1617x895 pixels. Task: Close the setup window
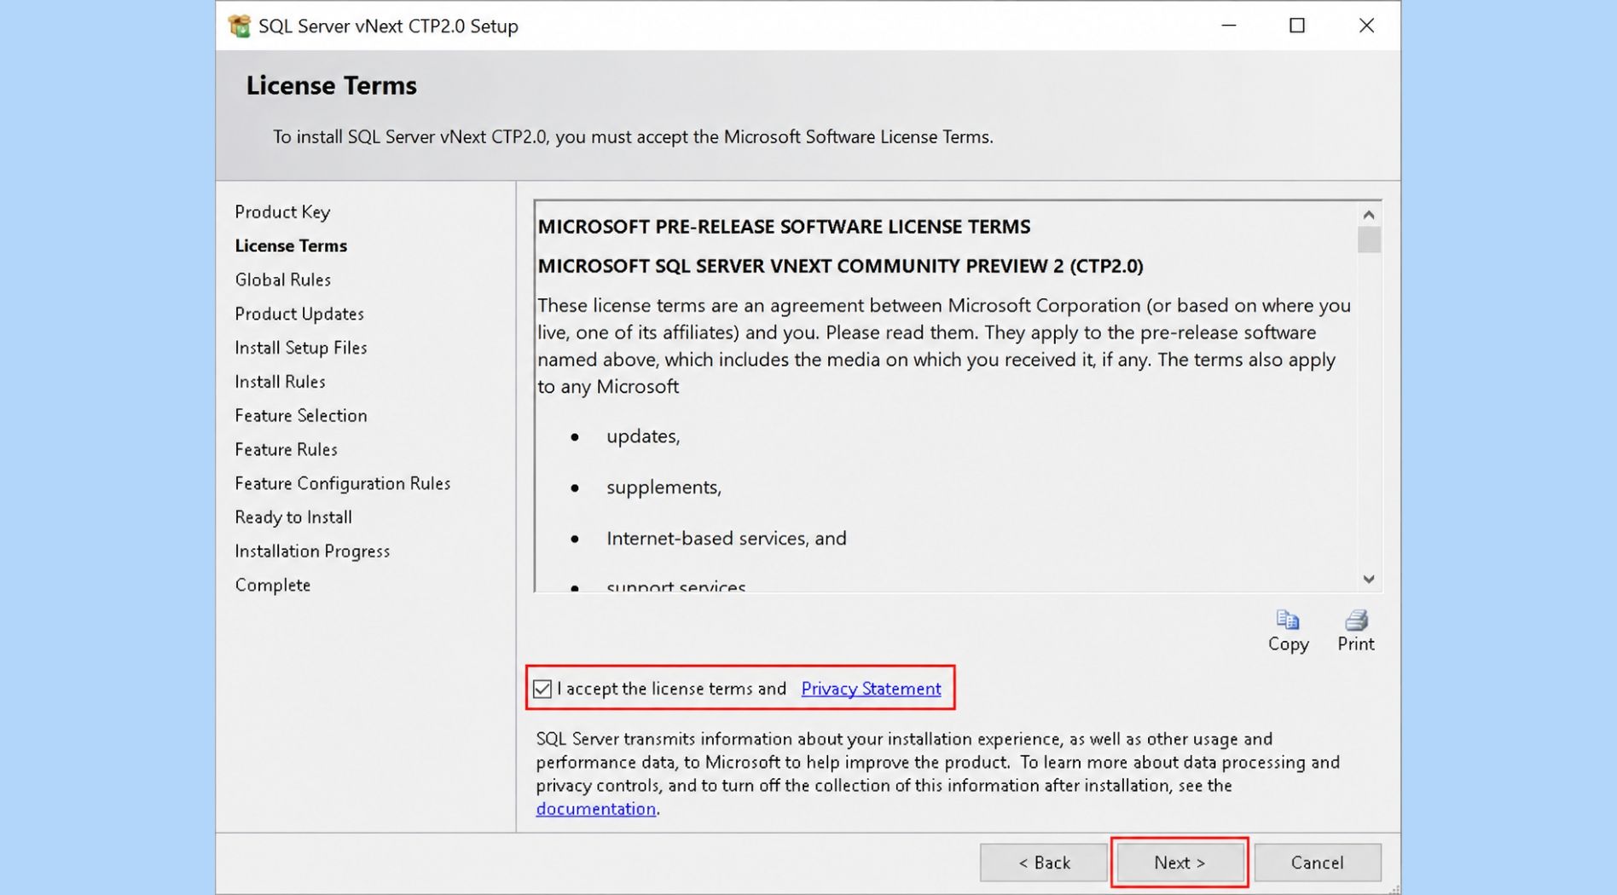[1366, 26]
